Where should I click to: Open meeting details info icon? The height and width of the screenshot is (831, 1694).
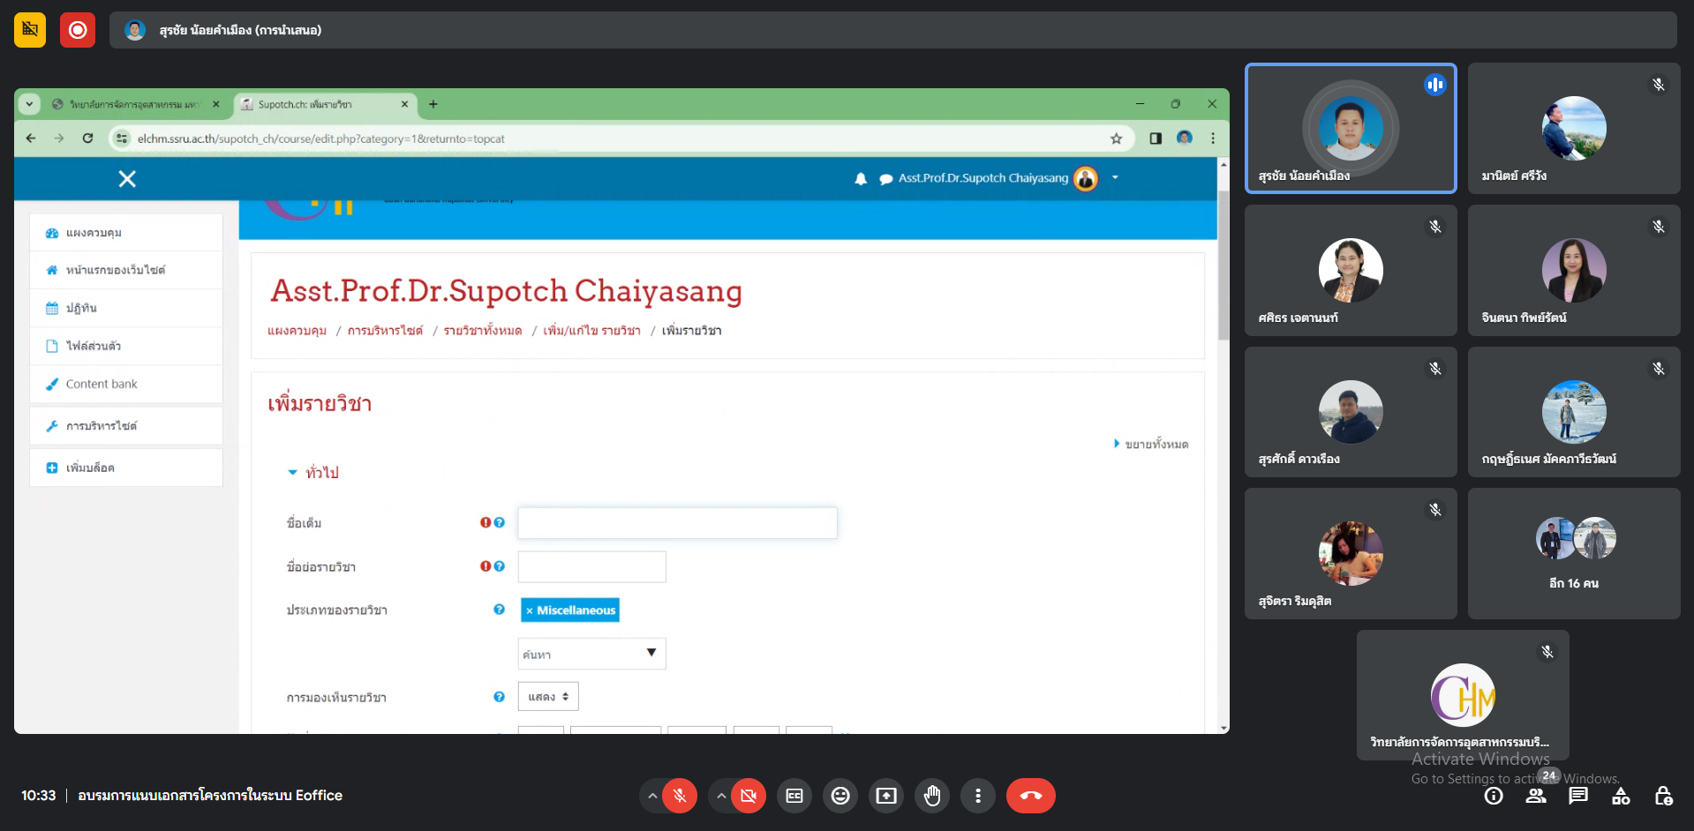click(1494, 796)
